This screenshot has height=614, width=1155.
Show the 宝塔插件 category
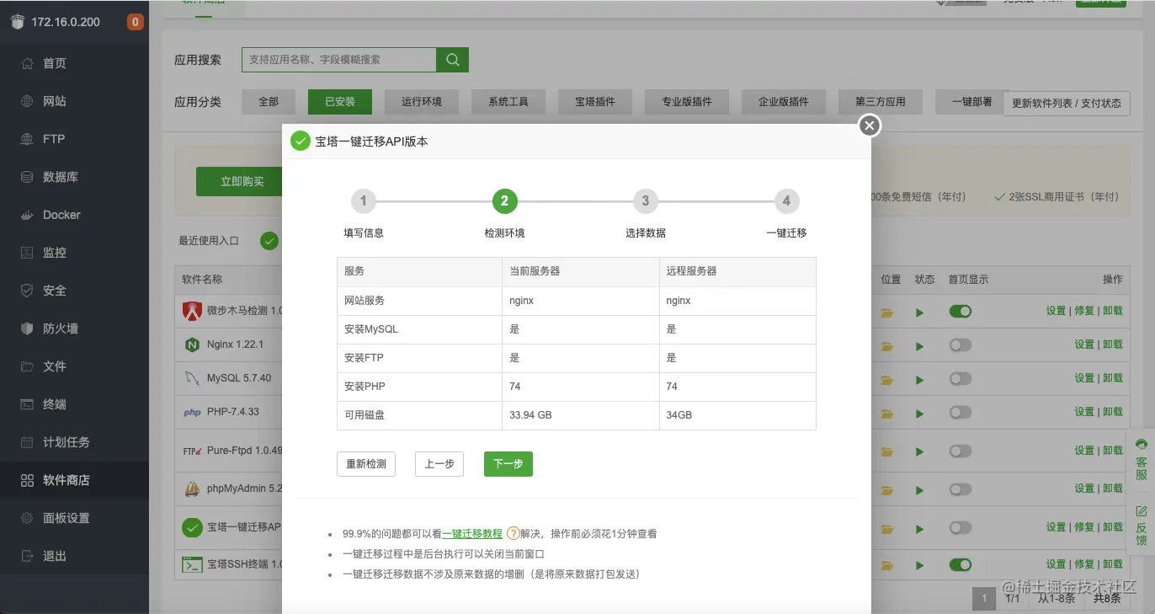pyautogui.click(x=595, y=102)
